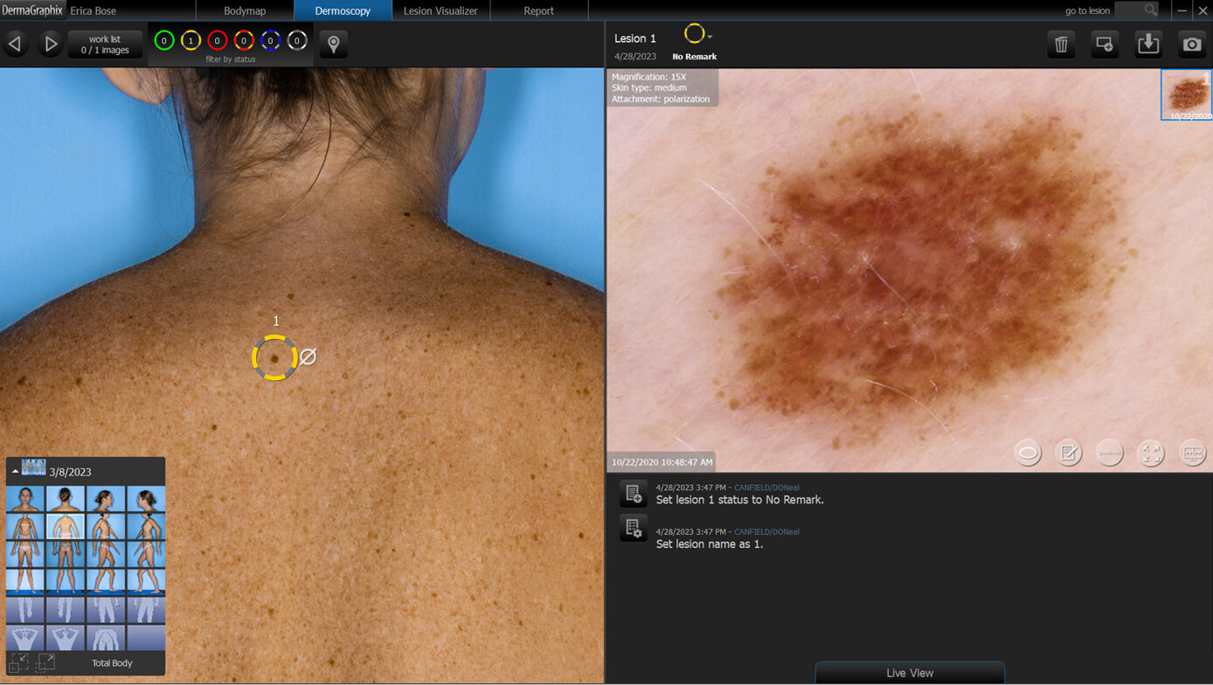This screenshot has width=1213, height=685.
Task: Click the Live View button
Action: (910, 673)
